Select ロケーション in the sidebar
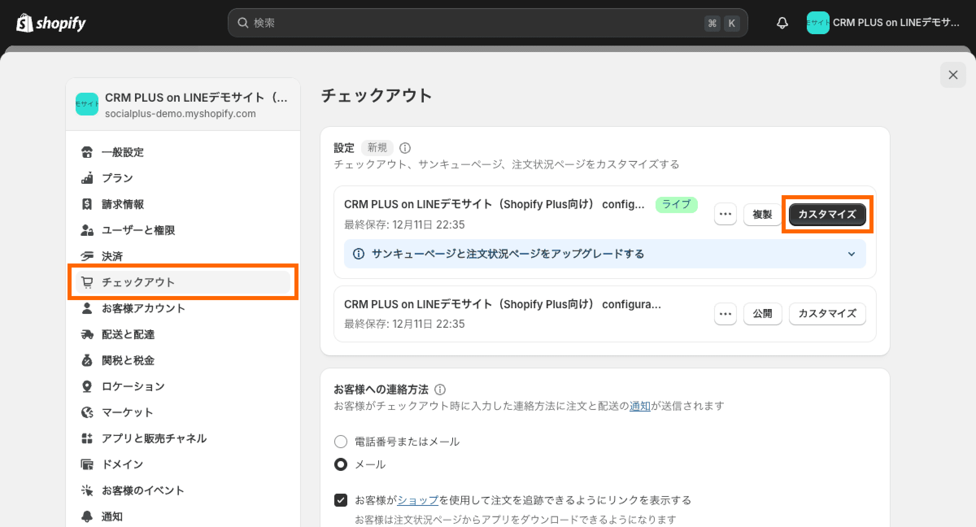This screenshot has height=527, width=976. (x=133, y=386)
